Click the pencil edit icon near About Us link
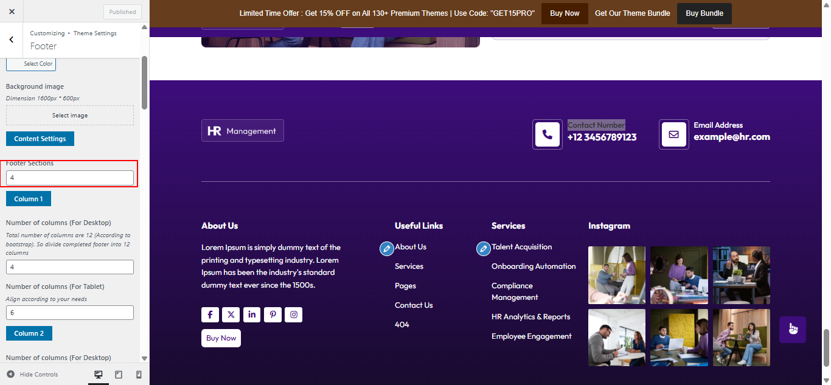Image resolution: width=831 pixels, height=385 pixels. pos(386,248)
